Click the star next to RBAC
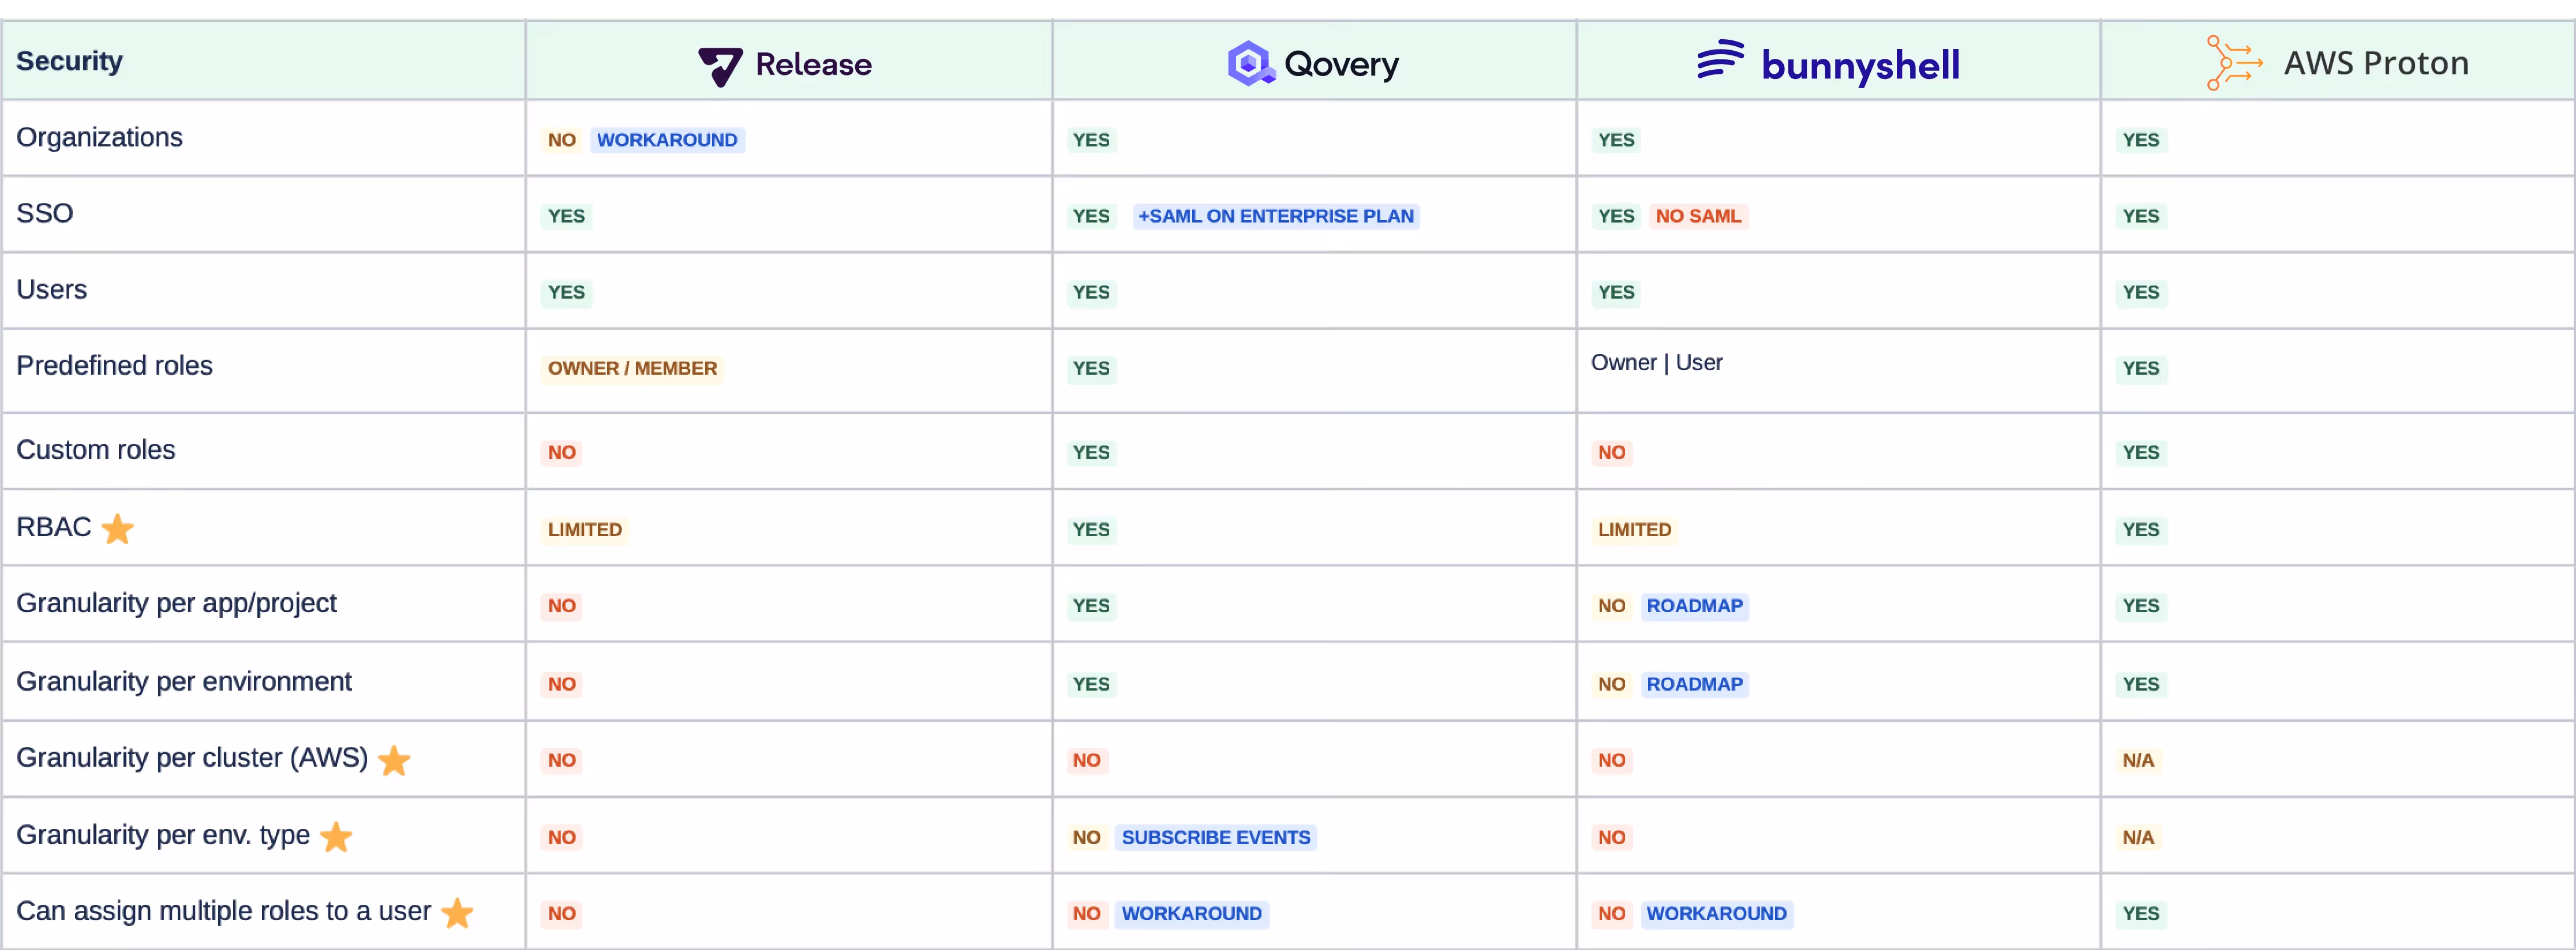Viewport: 2576px width, 950px height. 117,529
